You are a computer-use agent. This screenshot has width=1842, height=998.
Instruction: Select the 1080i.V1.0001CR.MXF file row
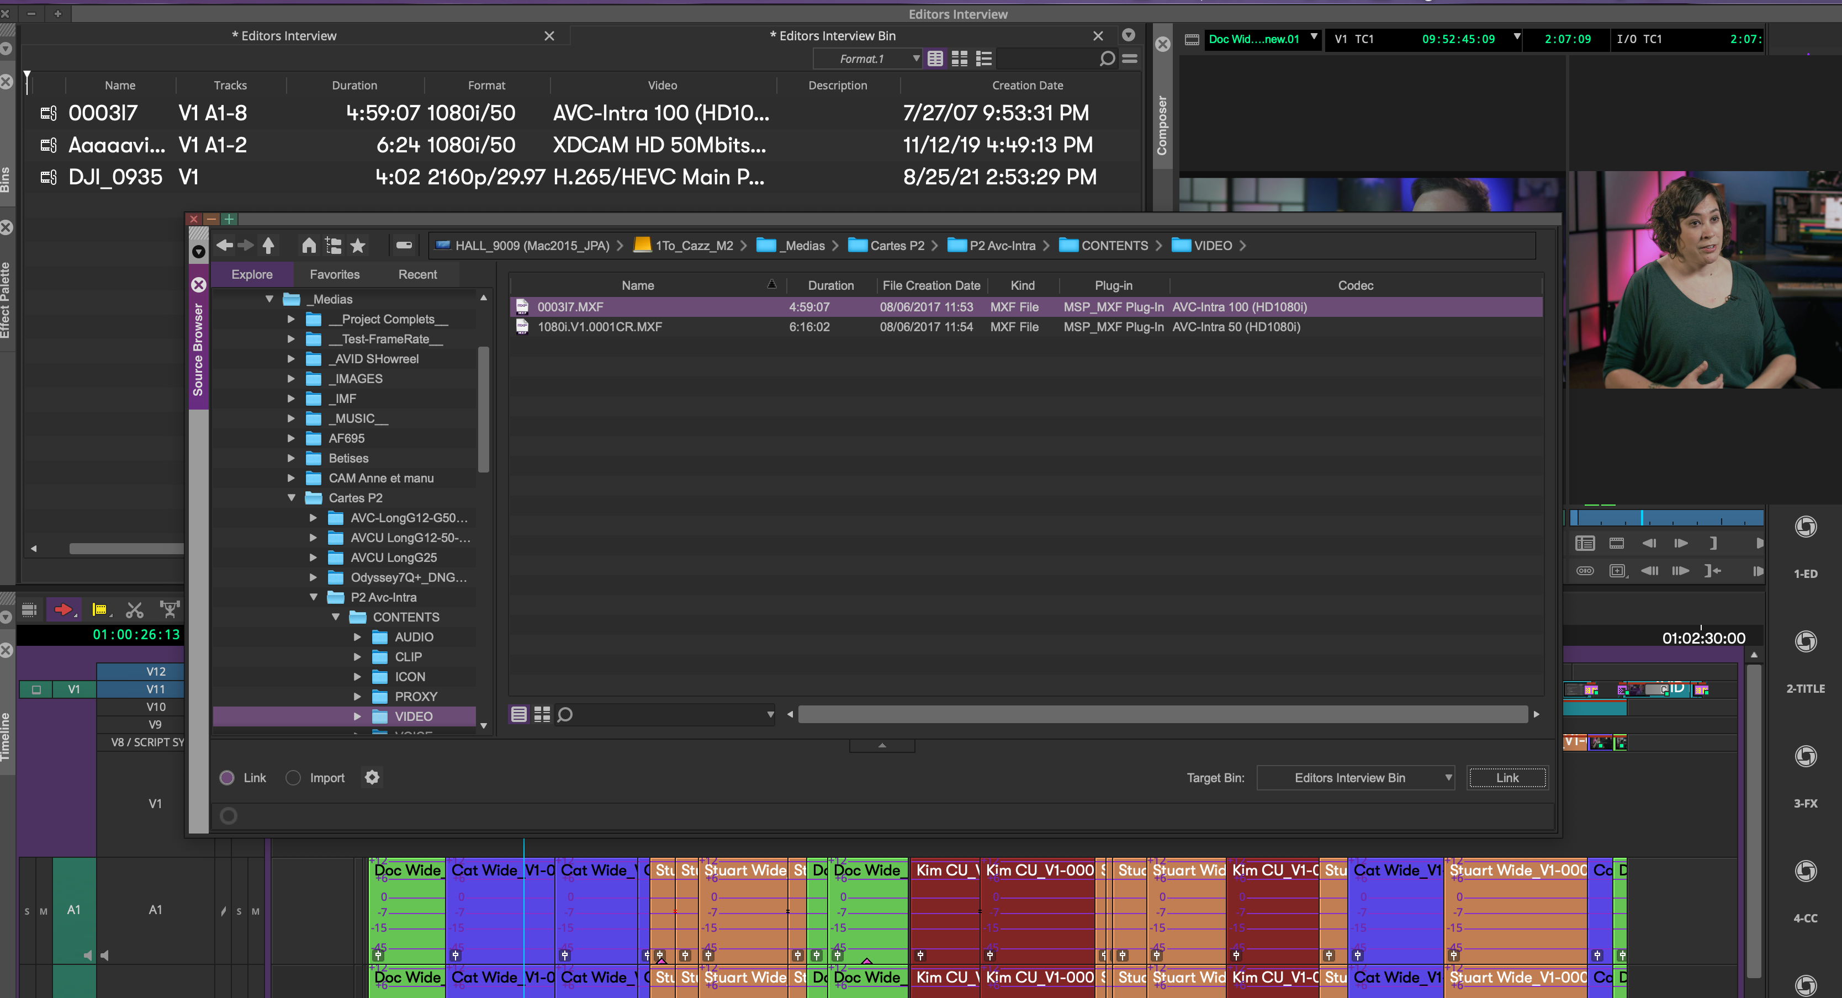tap(599, 327)
